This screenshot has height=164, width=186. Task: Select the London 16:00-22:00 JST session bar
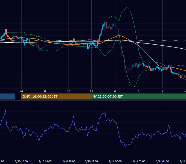[x=56, y=96]
